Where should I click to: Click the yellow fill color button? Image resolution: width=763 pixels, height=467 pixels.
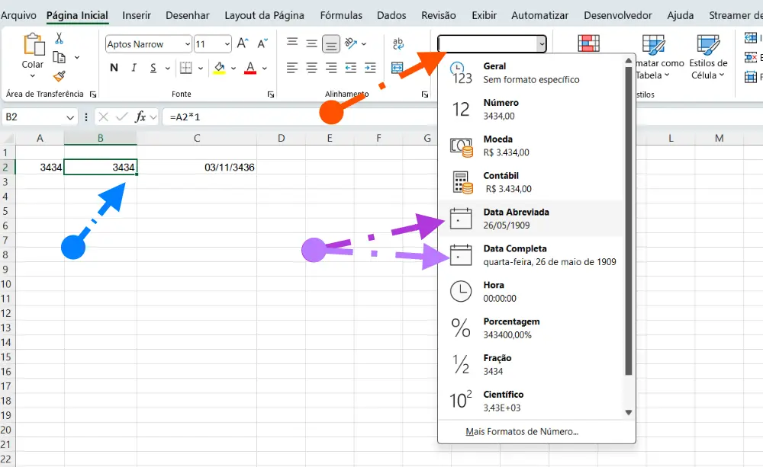pyautogui.click(x=220, y=68)
